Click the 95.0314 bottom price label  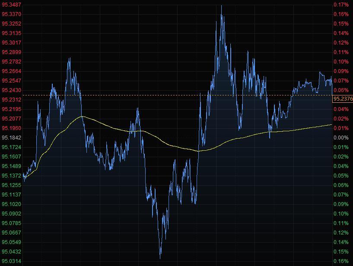coord(12,261)
